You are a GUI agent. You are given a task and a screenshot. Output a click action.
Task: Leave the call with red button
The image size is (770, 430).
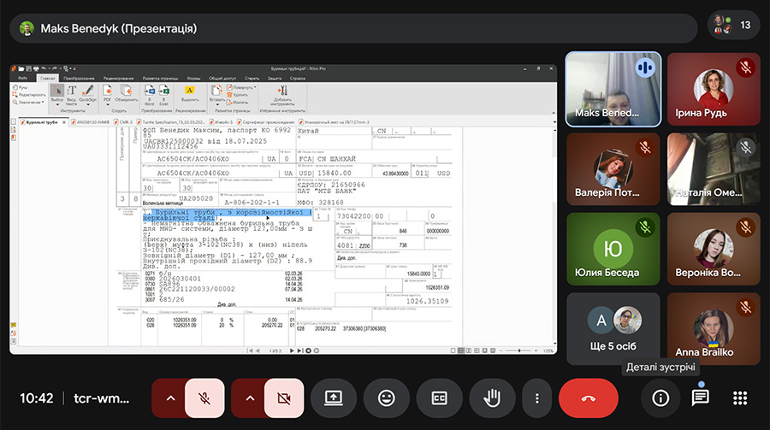589,398
